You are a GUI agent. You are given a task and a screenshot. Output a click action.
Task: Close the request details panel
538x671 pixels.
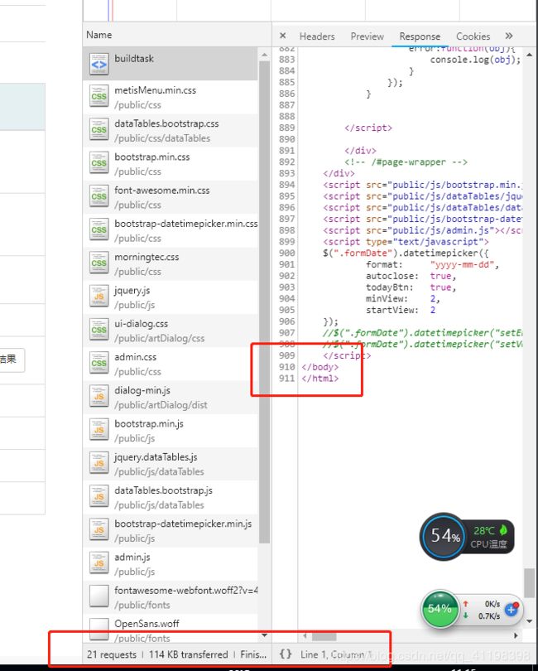point(283,36)
